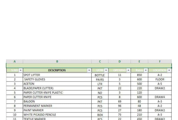The width and height of the screenshot is (178, 120).
Task: Click rate 600 in SAFETY GLOVES row
Action: pos(139,79)
